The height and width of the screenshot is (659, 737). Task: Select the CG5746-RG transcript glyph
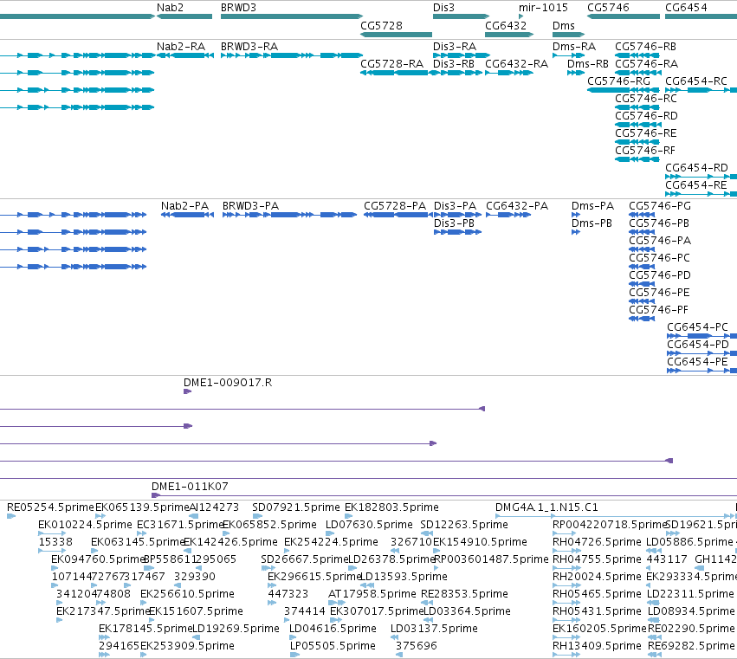[624, 90]
